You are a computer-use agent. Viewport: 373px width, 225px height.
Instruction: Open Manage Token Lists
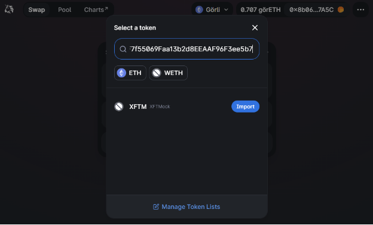click(186, 207)
